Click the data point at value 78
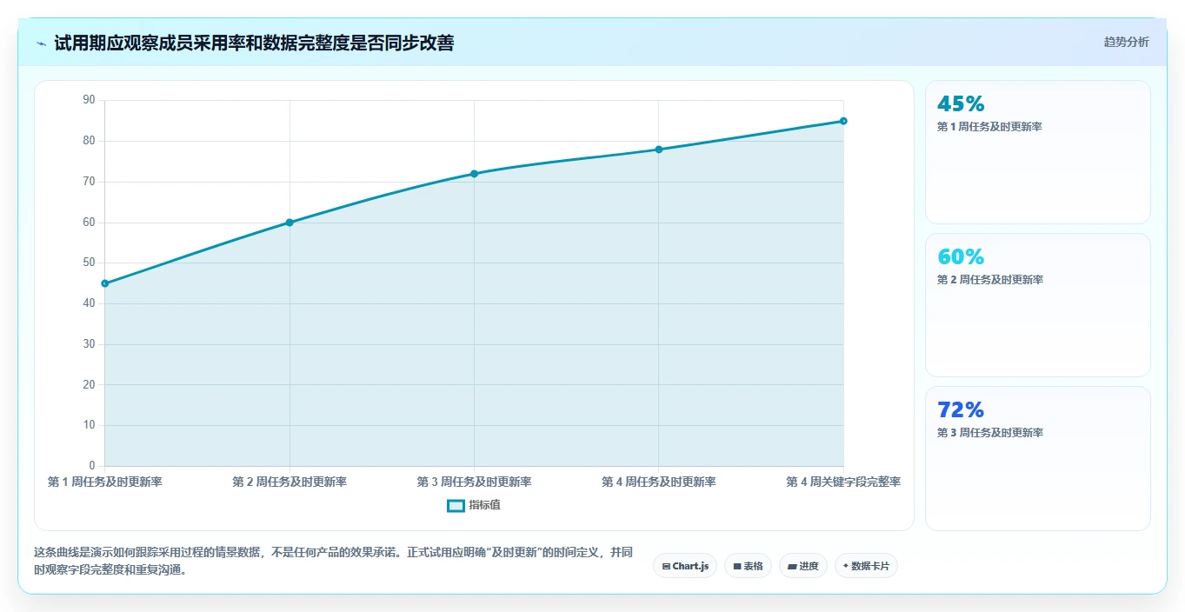 click(659, 150)
